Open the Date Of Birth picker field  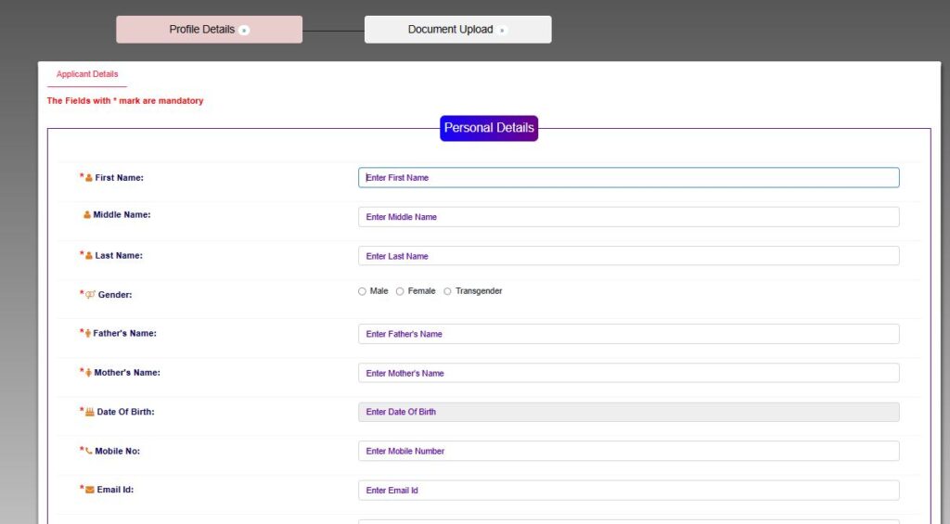(629, 412)
